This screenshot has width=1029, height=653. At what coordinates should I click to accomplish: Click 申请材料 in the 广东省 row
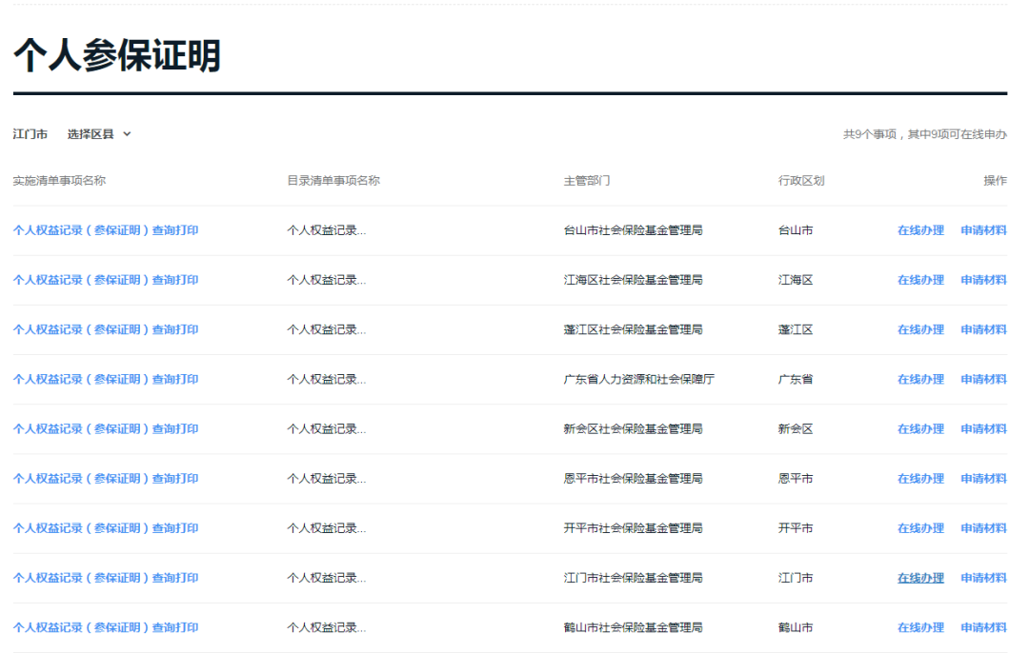(x=982, y=378)
